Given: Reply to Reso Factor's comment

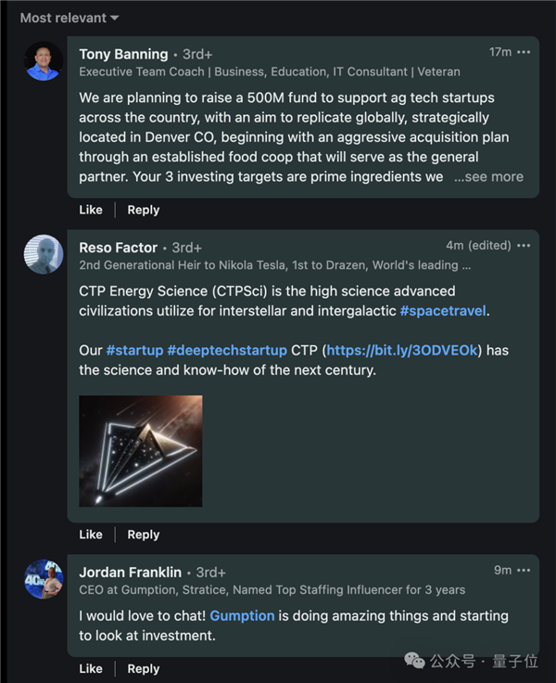Looking at the screenshot, I should 144,535.
